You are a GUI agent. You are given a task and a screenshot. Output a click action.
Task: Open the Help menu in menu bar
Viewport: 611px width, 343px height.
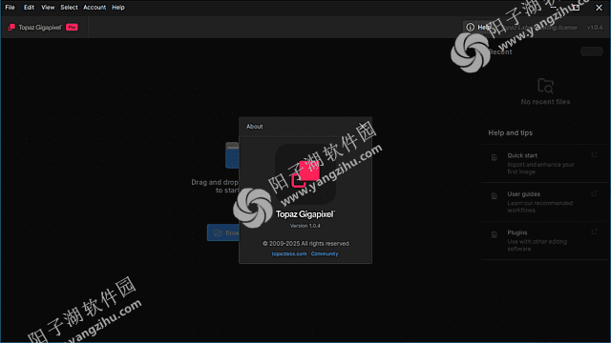click(118, 8)
